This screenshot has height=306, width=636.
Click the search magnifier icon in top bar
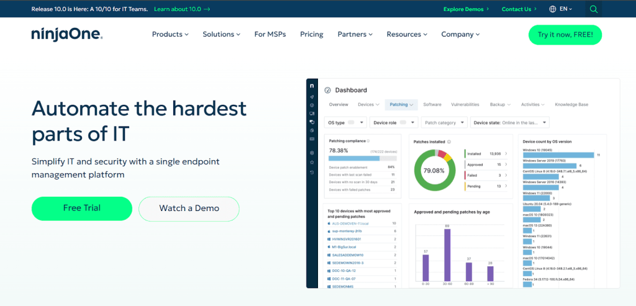(594, 9)
